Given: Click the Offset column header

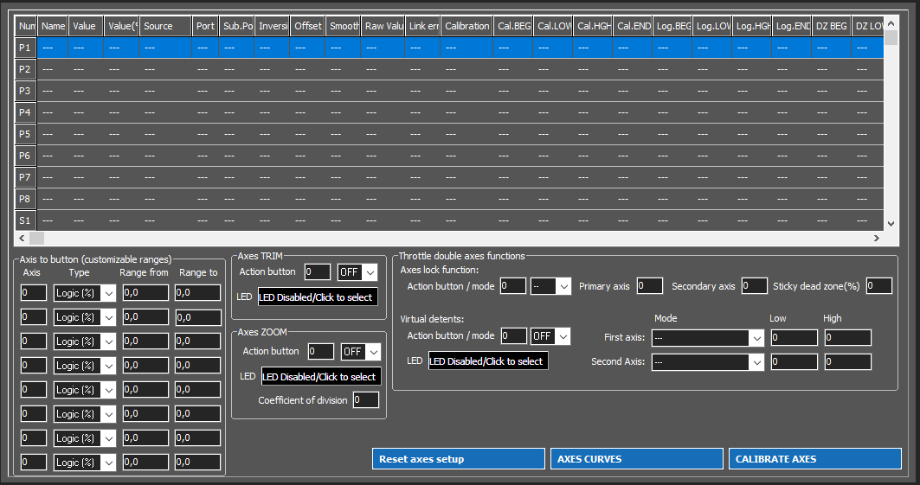Looking at the screenshot, I should click(x=307, y=26).
